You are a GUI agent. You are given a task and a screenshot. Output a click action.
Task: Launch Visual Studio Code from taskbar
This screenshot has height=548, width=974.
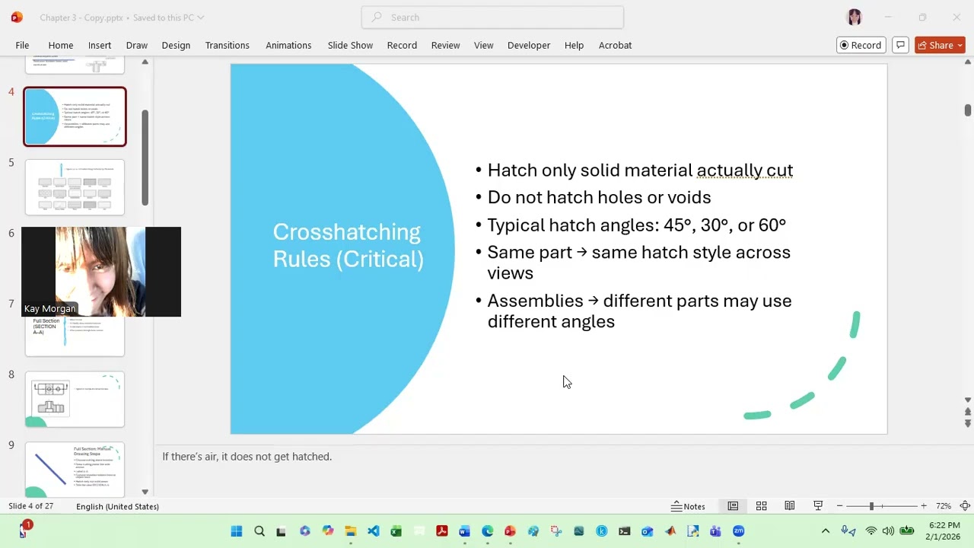click(374, 531)
